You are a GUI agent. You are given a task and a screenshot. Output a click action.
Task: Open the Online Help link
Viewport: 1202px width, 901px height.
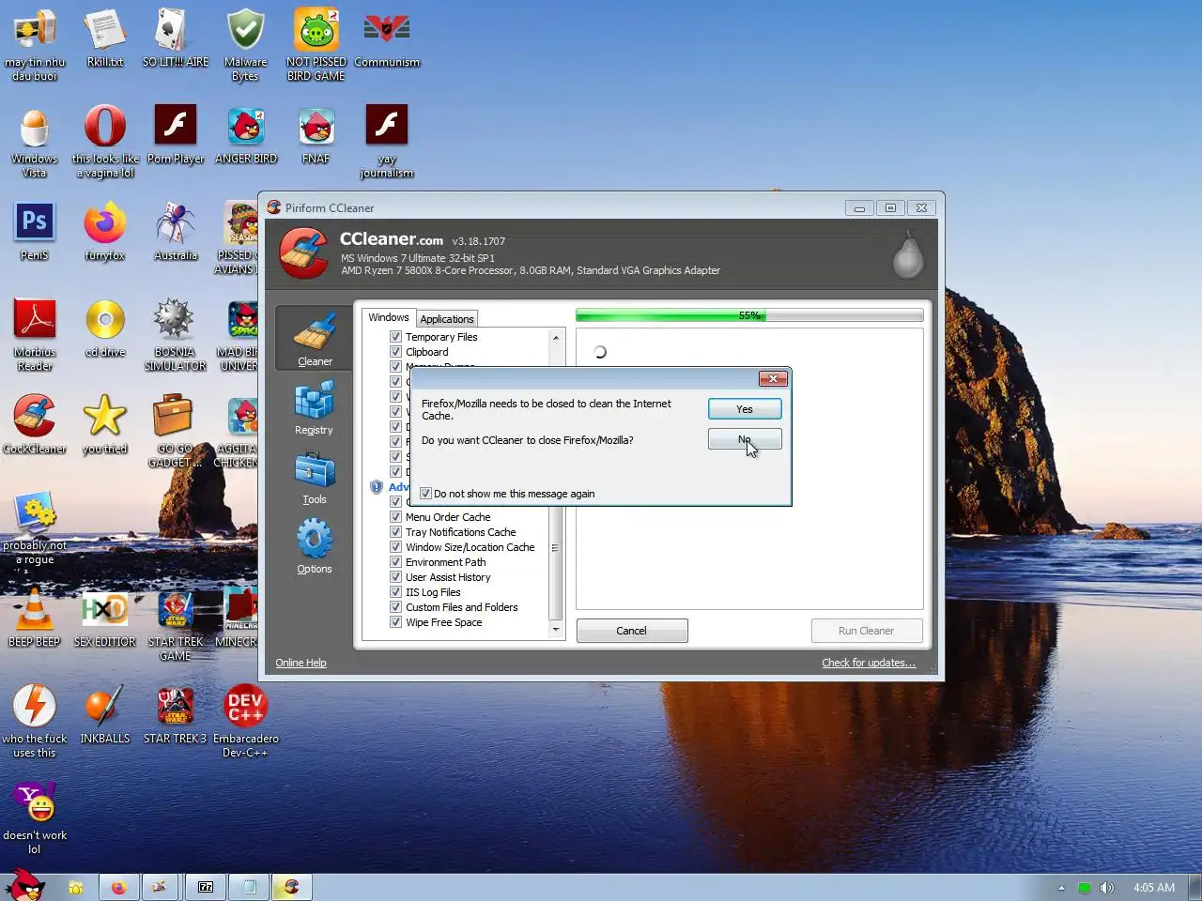(300, 663)
